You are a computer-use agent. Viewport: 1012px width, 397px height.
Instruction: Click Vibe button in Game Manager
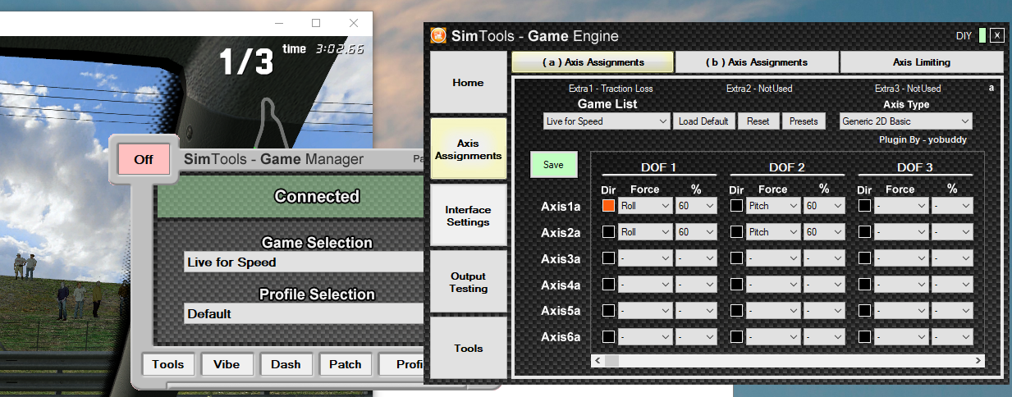point(227,364)
